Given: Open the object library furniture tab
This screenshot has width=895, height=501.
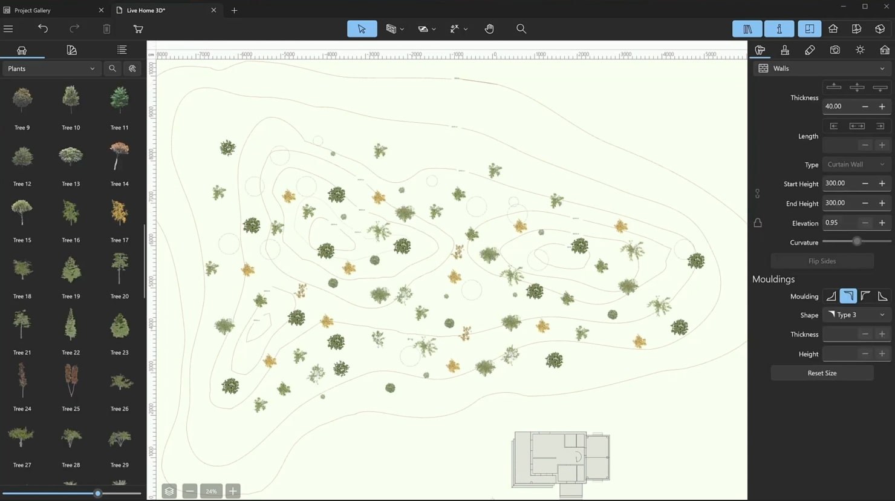Looking at the screenshot, I should [x=22, y=50].
